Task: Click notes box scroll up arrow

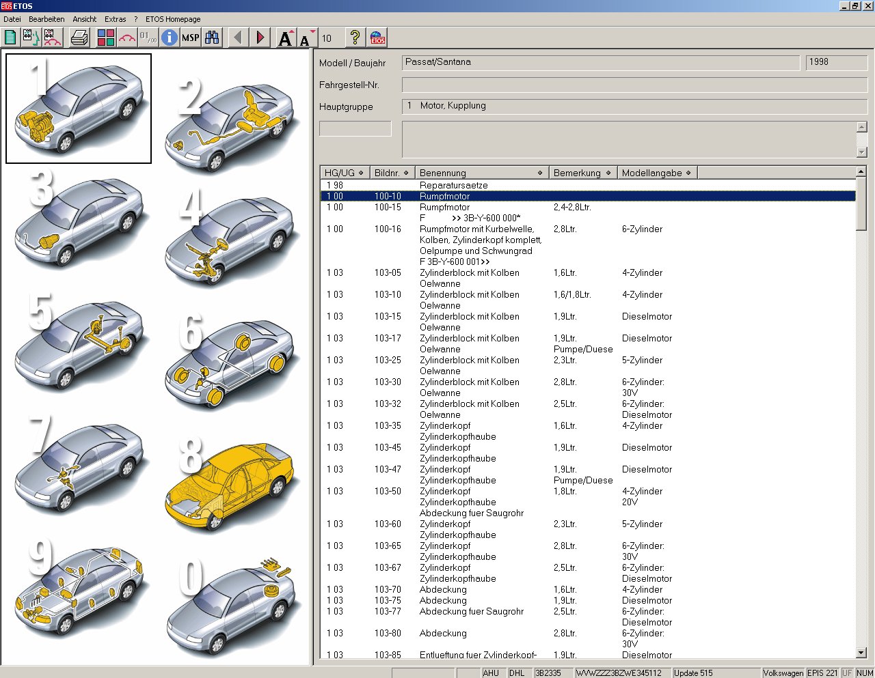Action: point(861,127)
